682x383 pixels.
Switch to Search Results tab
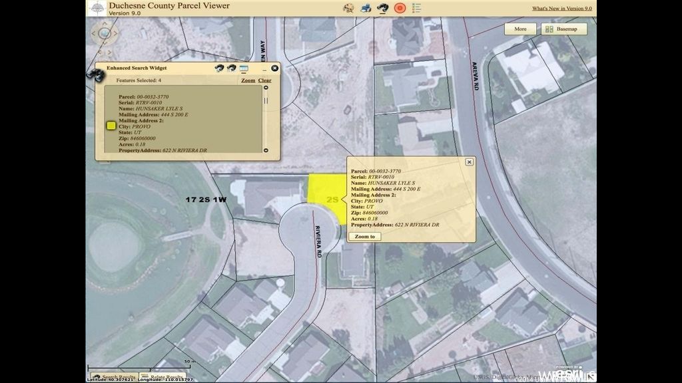click(x=115, y=376)
